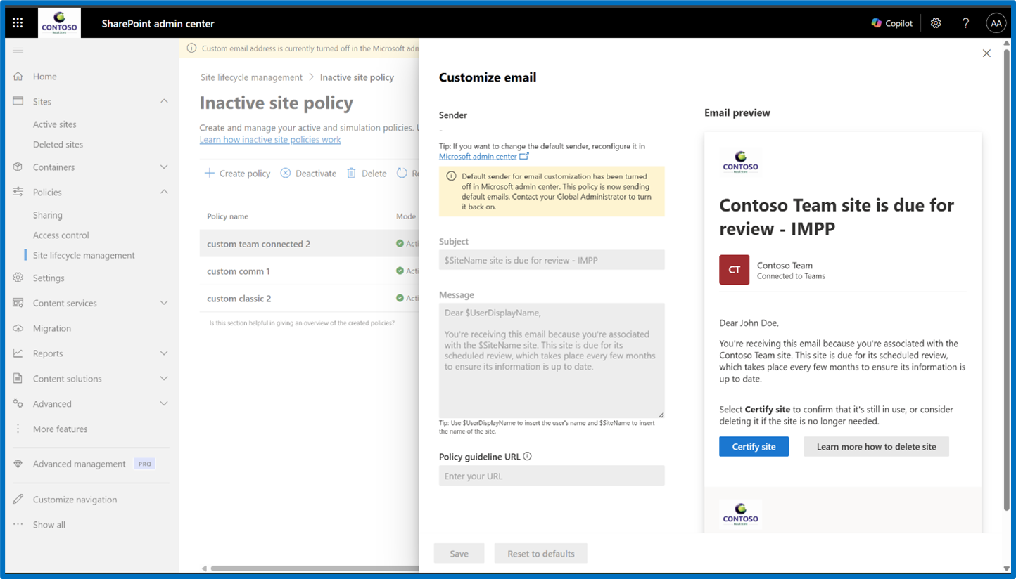Expand the Reports section
The width and height of the screenshot is (1016, 579).
point(164,353)
